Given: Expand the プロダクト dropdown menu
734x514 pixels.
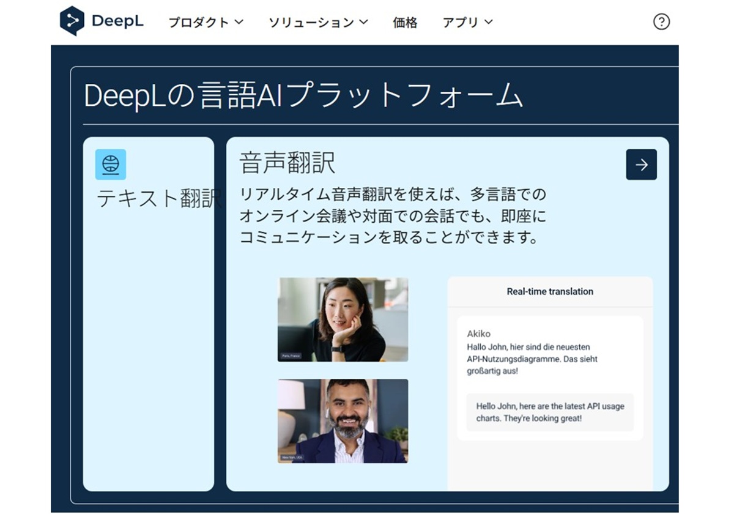Looking at the screenshot, I should pos(206,23).
